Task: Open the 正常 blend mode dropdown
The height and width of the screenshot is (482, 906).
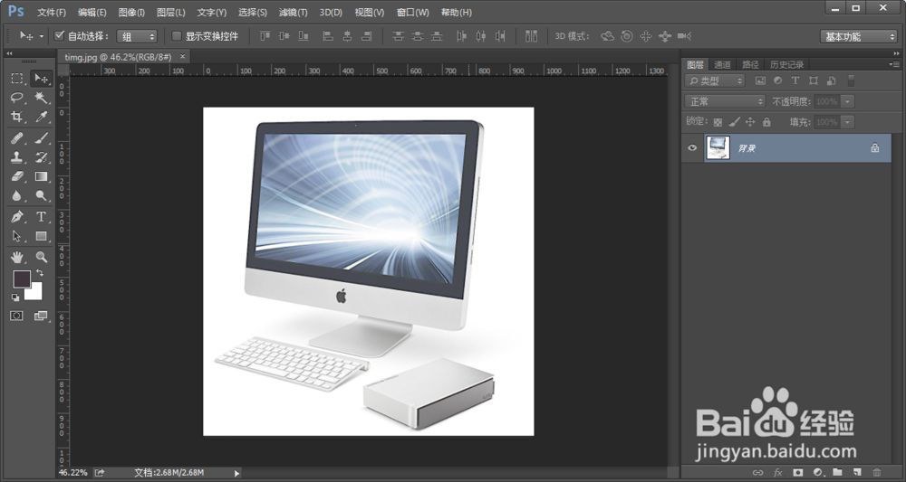Action: pyautogui.click(x=725, y=101)
